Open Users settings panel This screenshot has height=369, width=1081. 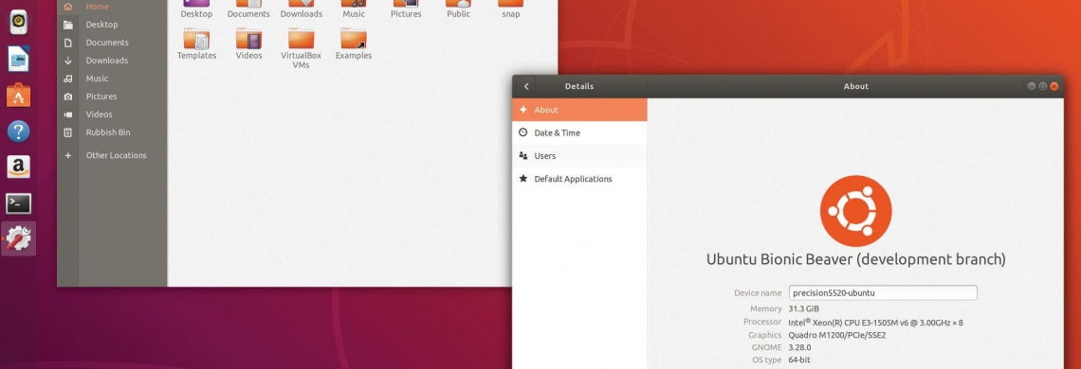click(579, 155)
